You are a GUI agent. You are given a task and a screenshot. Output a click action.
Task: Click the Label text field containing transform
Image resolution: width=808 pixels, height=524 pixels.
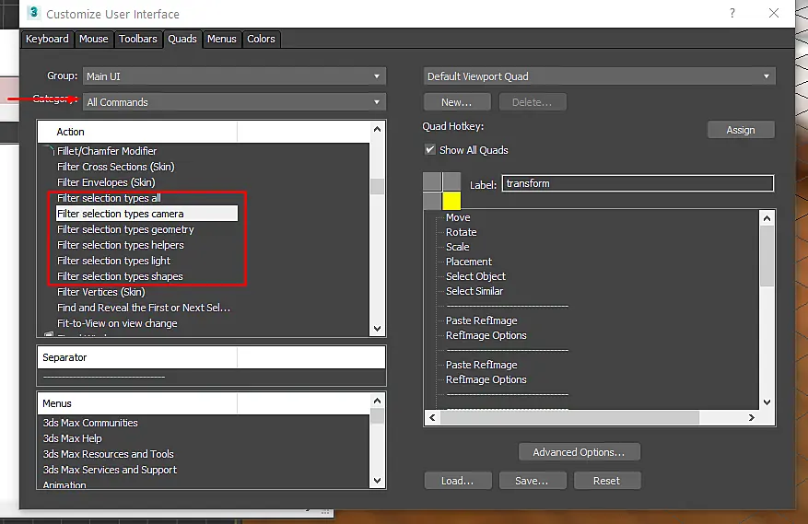coord(638,183)
